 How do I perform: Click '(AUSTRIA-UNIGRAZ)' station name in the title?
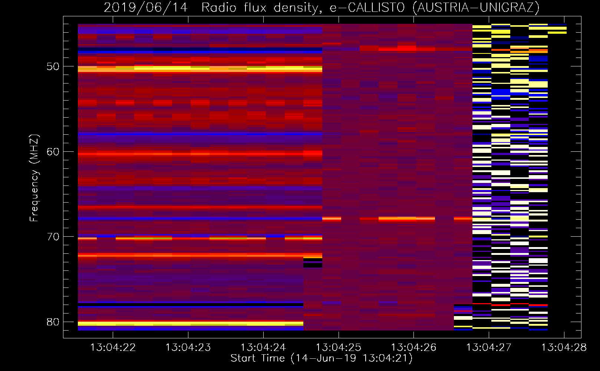click(x=476, y=8)
